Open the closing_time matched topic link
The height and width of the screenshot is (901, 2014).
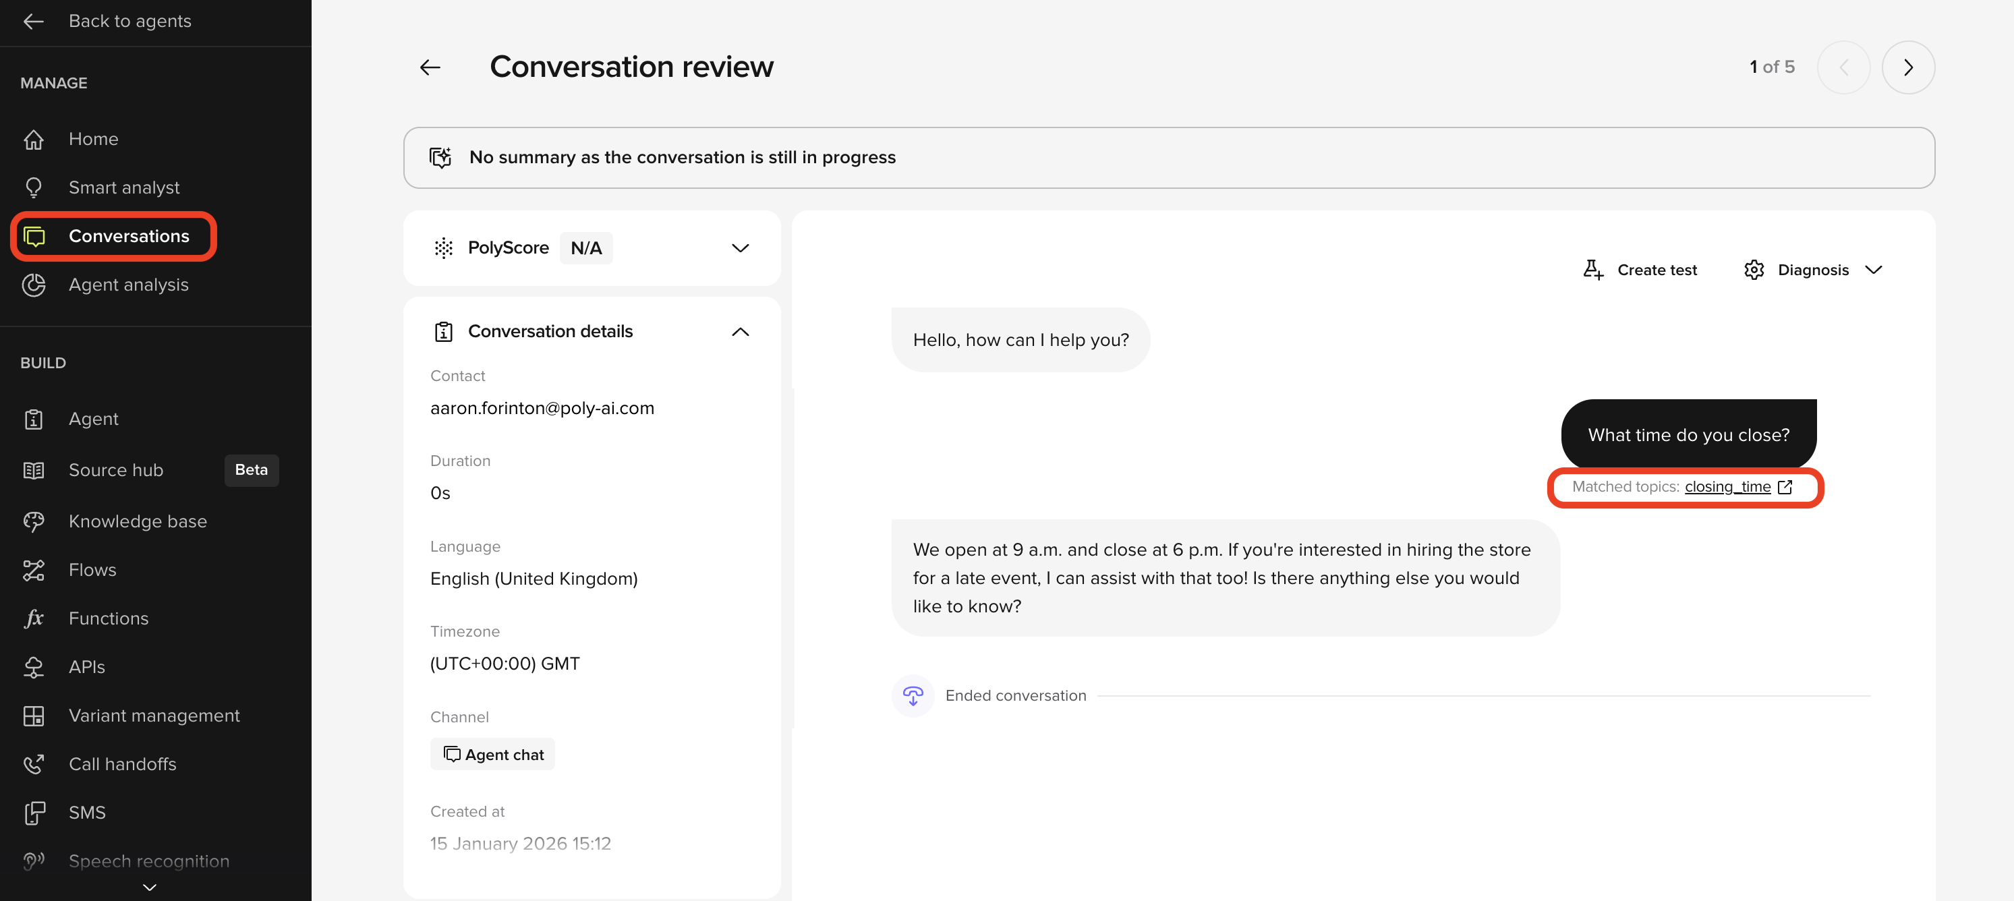pos(1727,487)
